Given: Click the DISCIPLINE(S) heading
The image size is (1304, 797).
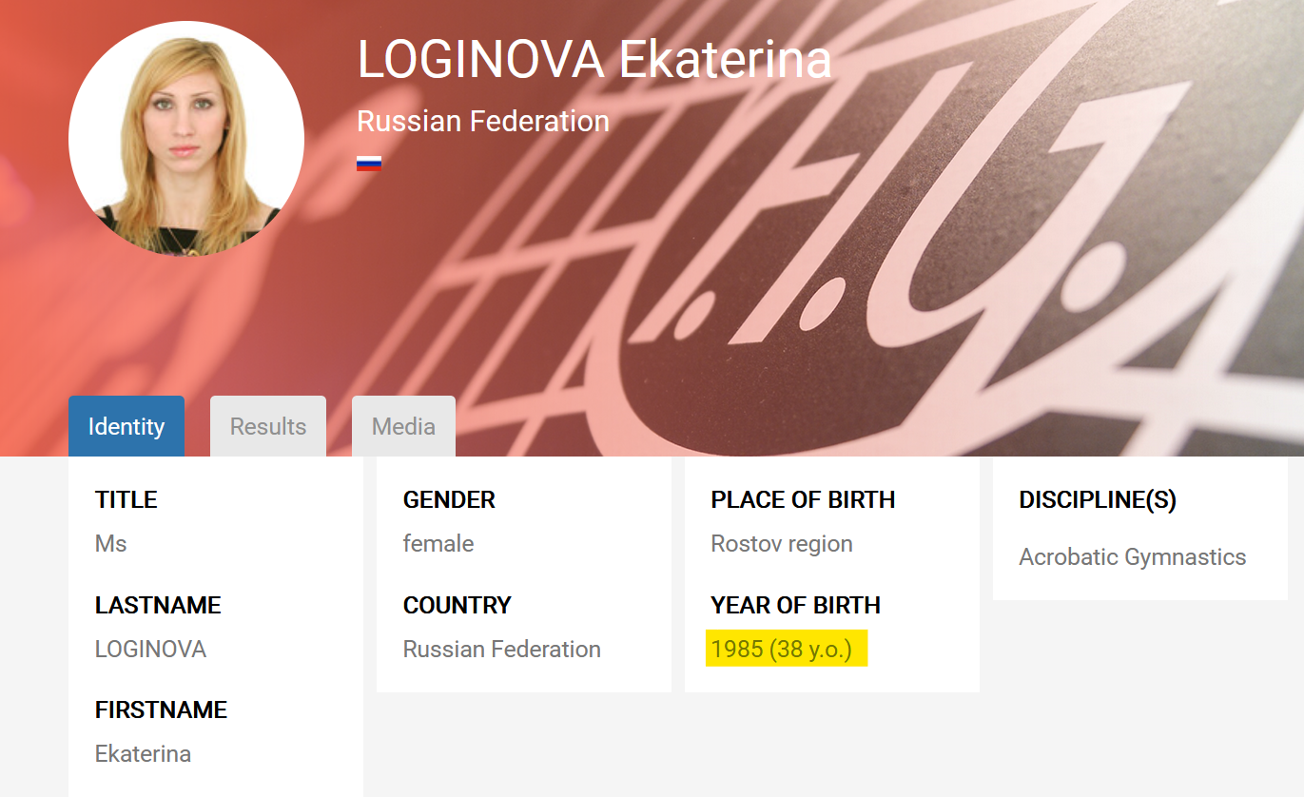Looking at the screenshot, I should pos(1098,500).
